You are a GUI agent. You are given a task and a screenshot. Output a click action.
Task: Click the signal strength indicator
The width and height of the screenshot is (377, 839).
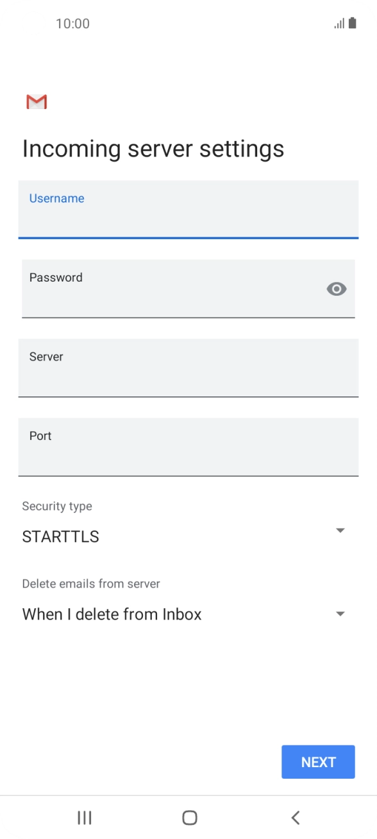[x=339, y=23]
